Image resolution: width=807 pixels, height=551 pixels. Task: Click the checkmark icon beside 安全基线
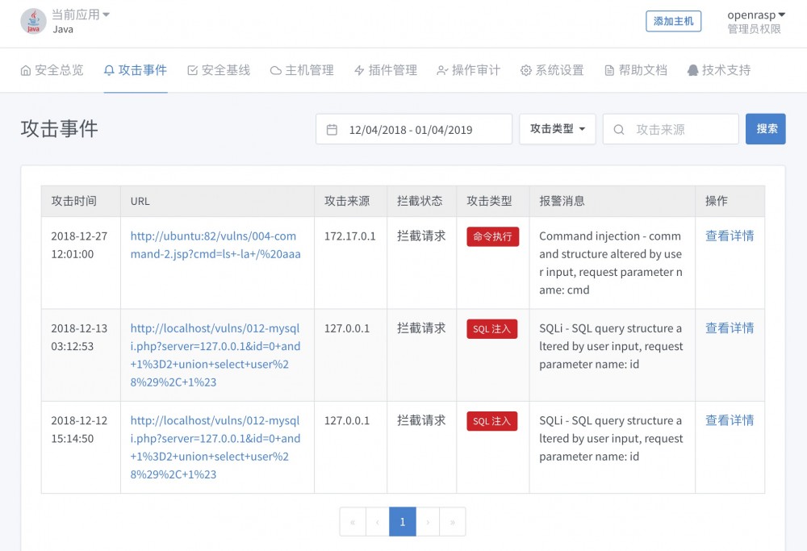pos(193,70)
